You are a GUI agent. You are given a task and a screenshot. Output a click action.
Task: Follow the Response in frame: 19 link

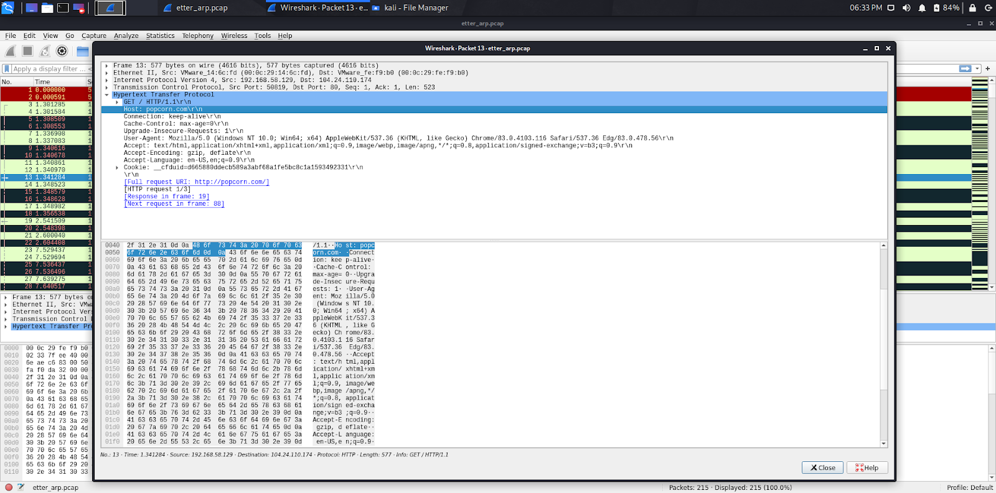coord(167,196)
